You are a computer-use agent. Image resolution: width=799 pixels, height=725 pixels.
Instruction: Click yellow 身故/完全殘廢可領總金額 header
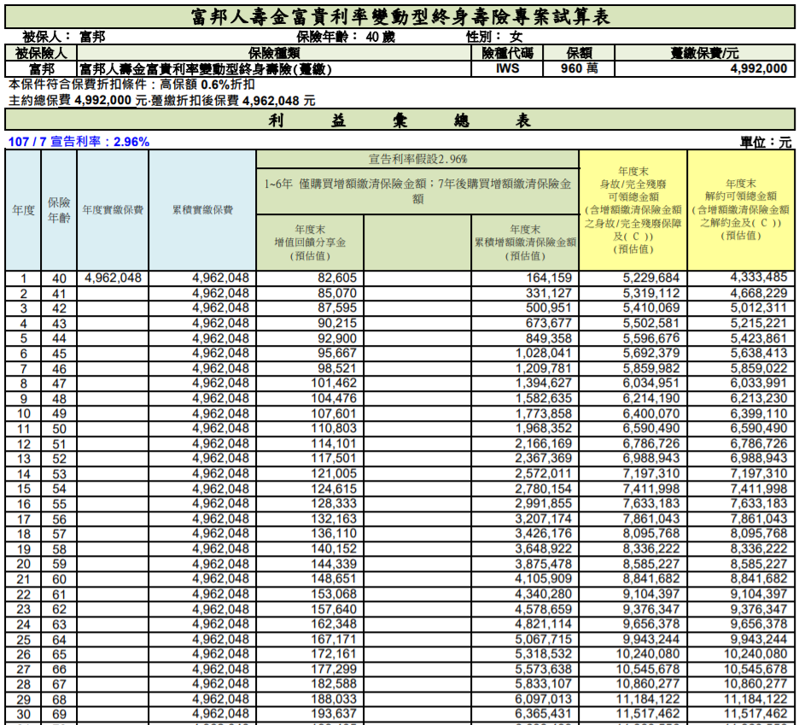[633, 210]
